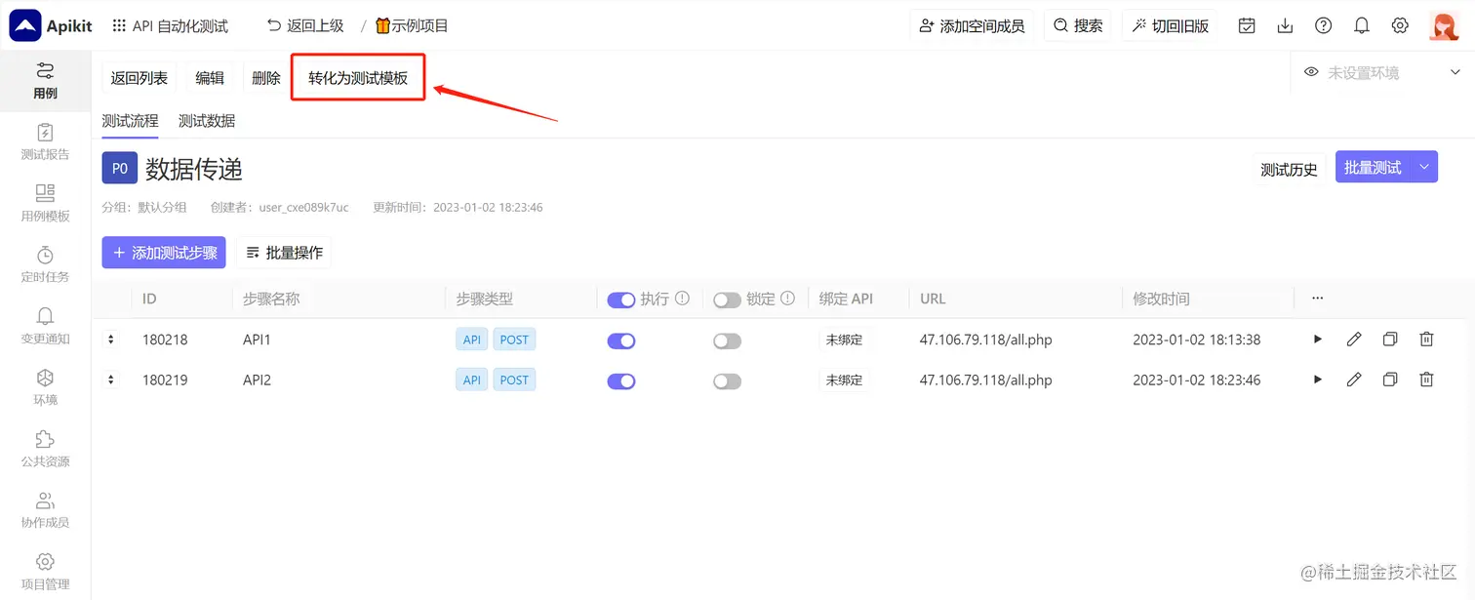
Task: Start 批量测试
Action: coord(1373,168)
